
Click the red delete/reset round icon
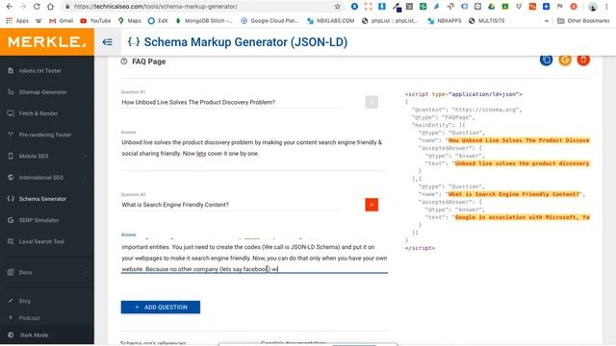(583, 60)
